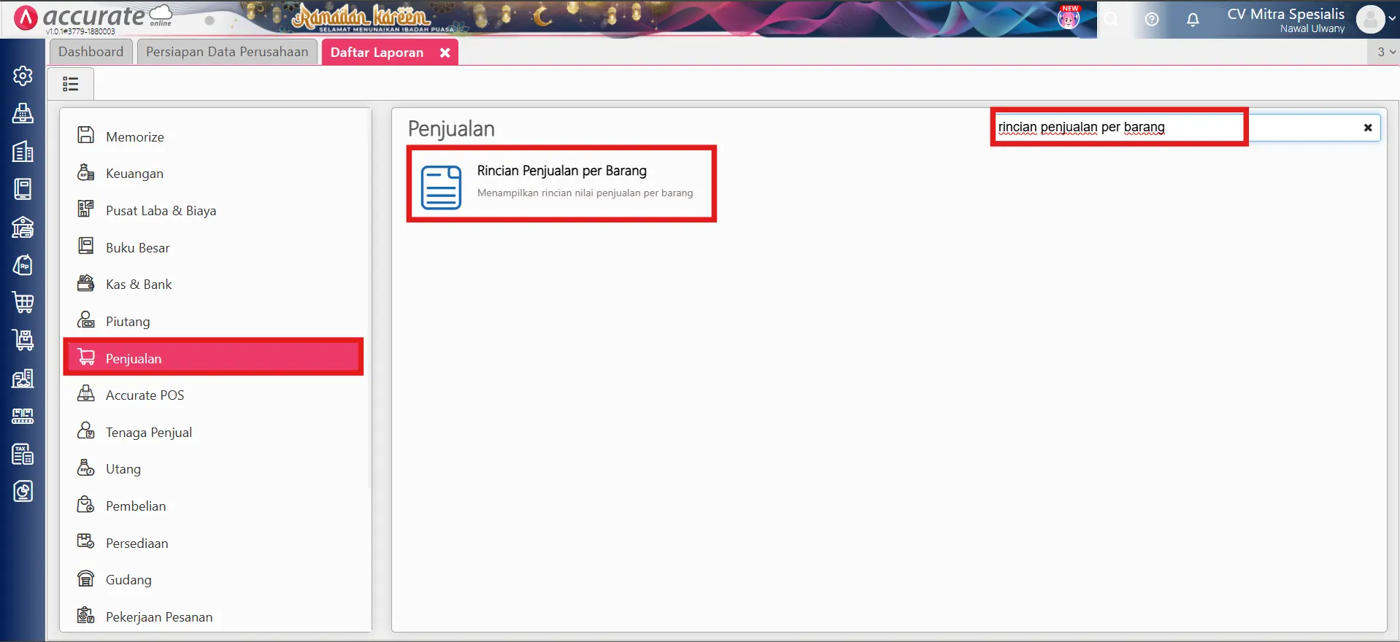Click the Rp price tag sidebar icon

pos(23,265)
